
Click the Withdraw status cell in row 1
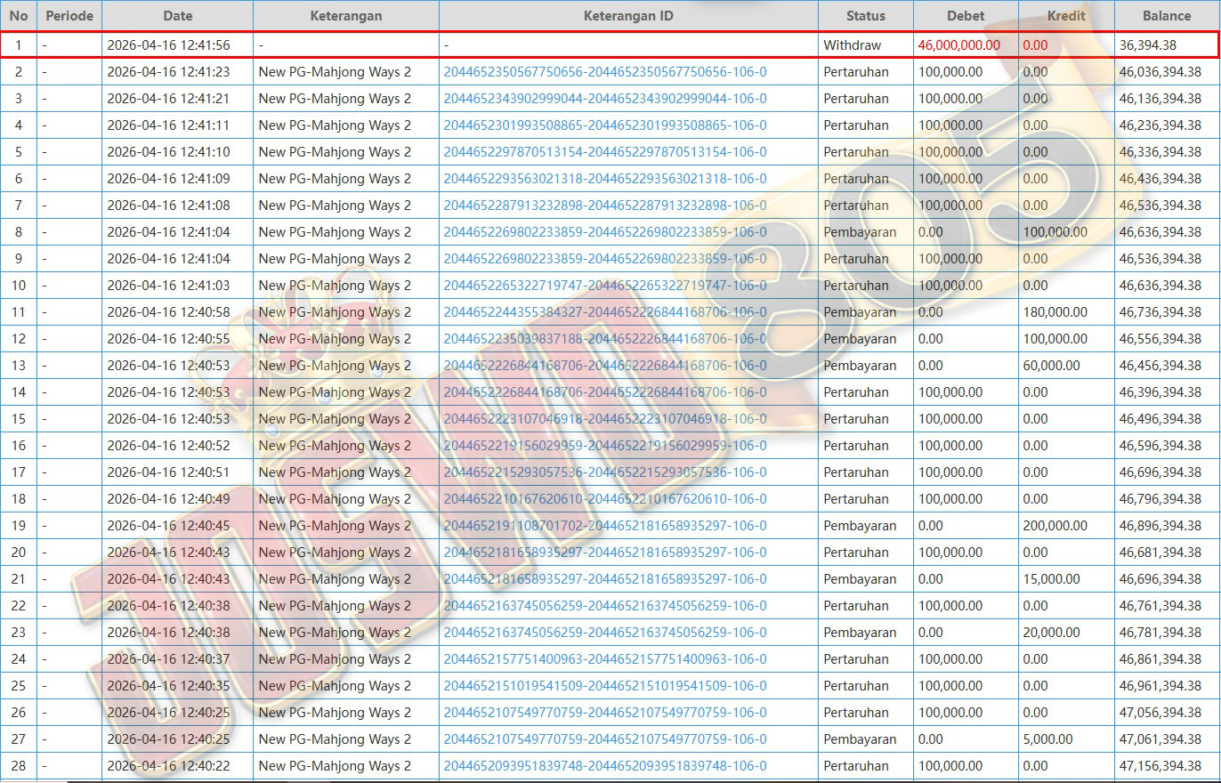(x=852, y=45)
